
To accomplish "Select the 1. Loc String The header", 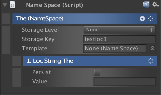I will tap(90, 61).
